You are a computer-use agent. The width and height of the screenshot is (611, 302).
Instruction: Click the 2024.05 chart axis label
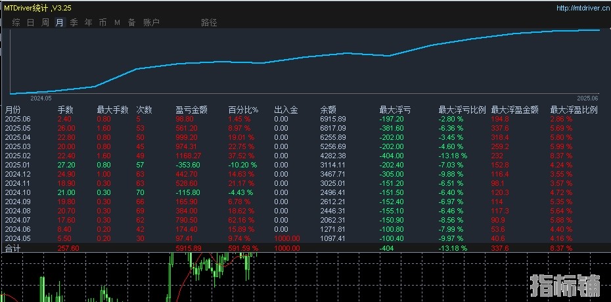pyautogui.click(x=41, y=98)
